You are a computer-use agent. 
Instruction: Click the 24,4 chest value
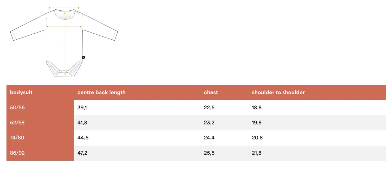tap(209, 138)
